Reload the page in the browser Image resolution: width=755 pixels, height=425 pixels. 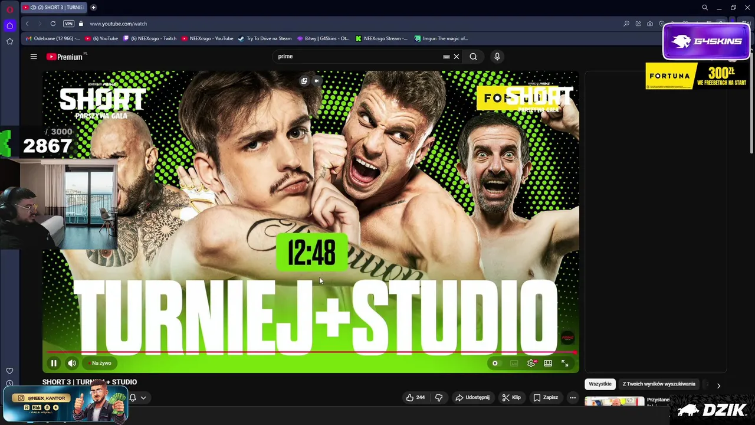click(53, 24)
